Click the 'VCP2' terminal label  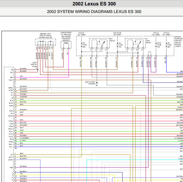tap(11, 137)
